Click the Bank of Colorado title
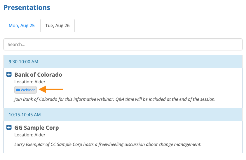This screenshot has width=246, height=160. (38, 75)
